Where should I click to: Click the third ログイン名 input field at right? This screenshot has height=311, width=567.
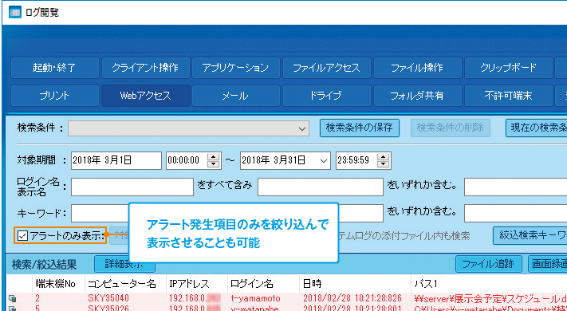tap(516, 187)
